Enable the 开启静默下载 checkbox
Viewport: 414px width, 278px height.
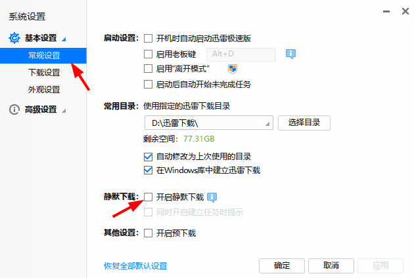(148, 197)
